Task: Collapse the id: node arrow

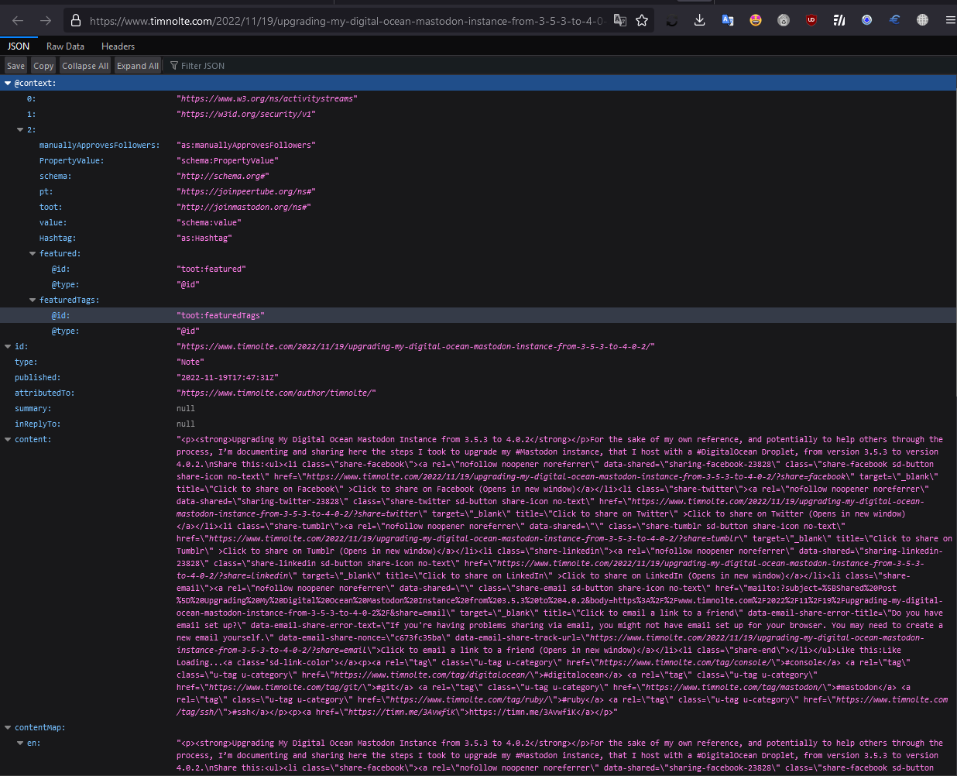Action: coord(8,346)
